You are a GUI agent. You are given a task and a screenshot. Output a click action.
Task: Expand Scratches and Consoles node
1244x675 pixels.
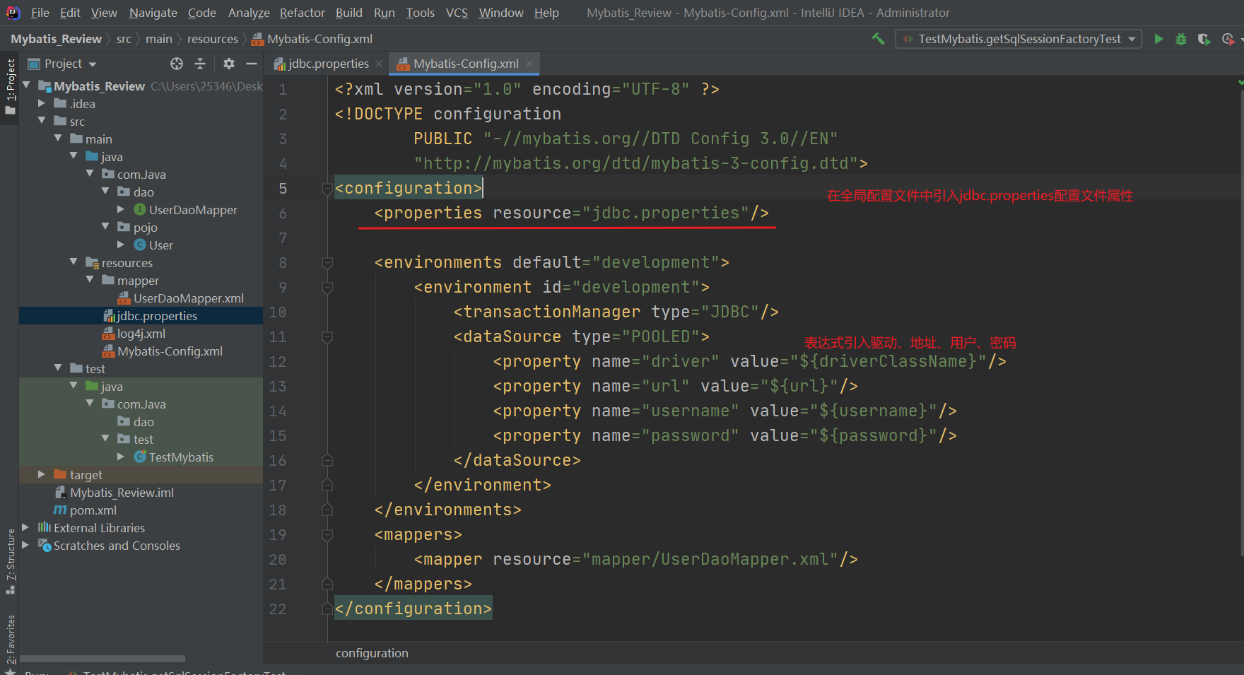(x=25, y=545)
